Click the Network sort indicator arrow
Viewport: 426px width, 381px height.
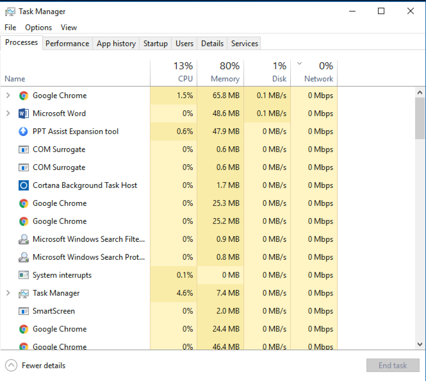pyautogui.click(x=299, y=63)
